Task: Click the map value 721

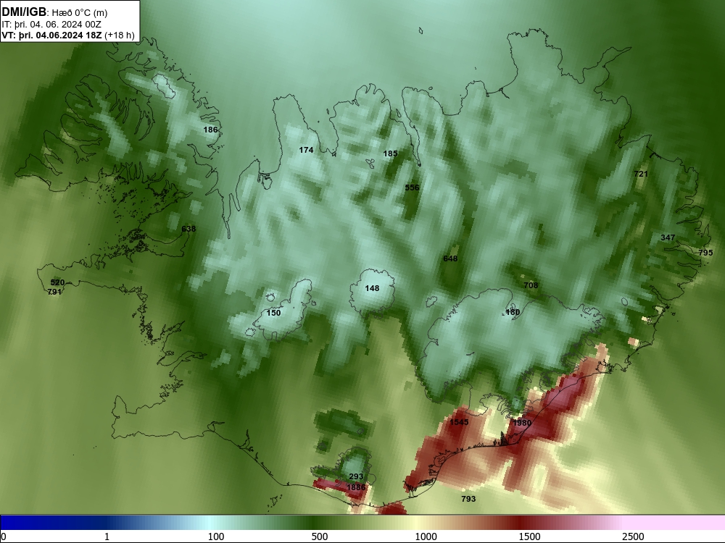Action: 641,174
